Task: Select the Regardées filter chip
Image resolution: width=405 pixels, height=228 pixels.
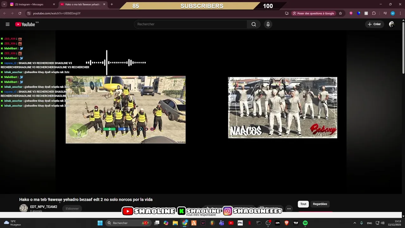Action: coord(320,204)
